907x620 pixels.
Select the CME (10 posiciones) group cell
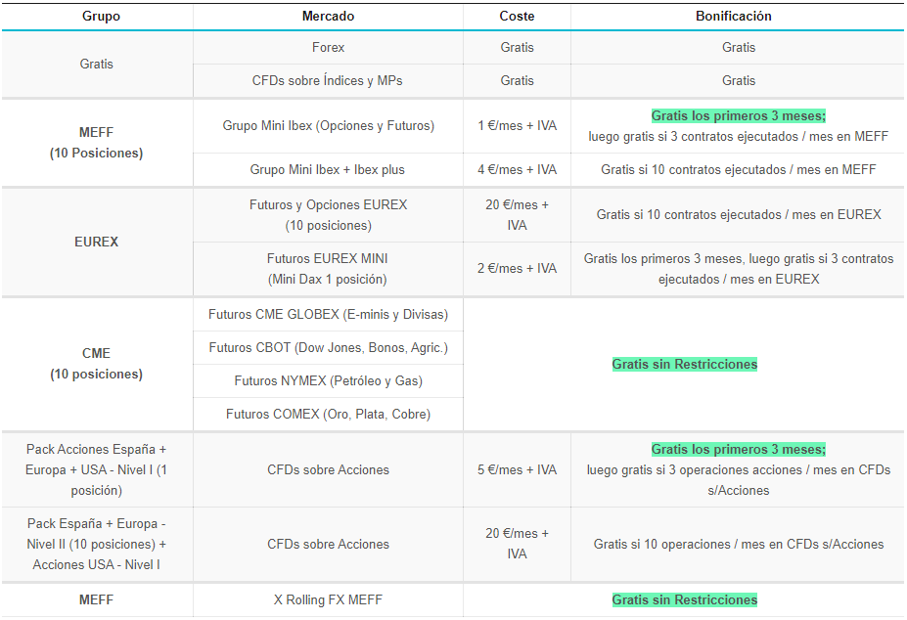click(96, 364)
